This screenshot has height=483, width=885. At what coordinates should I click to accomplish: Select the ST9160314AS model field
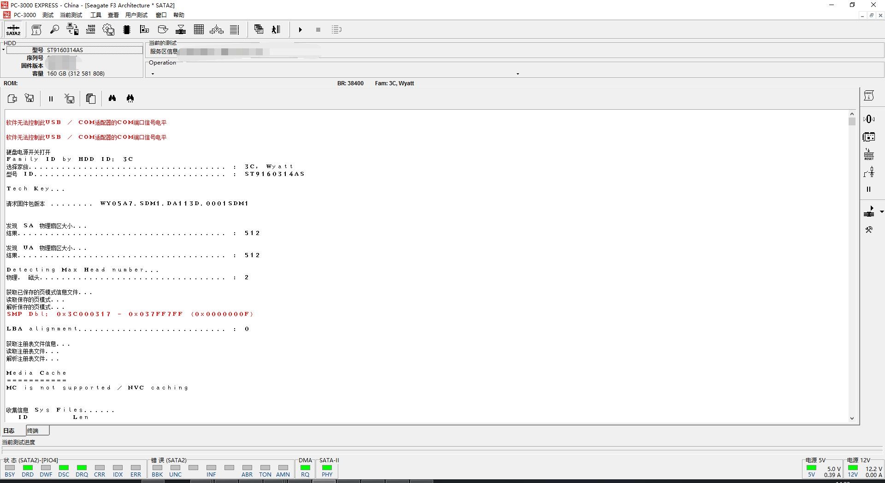click(x=75, y=50)
